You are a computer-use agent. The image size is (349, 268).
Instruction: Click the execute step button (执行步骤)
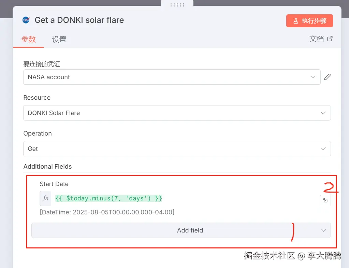coord(309,21)
